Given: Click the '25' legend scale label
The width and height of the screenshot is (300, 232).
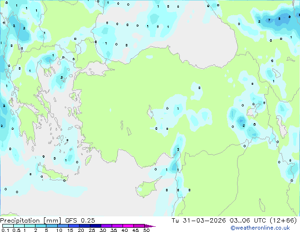Looking at the screenshot, I should [92, 230].
